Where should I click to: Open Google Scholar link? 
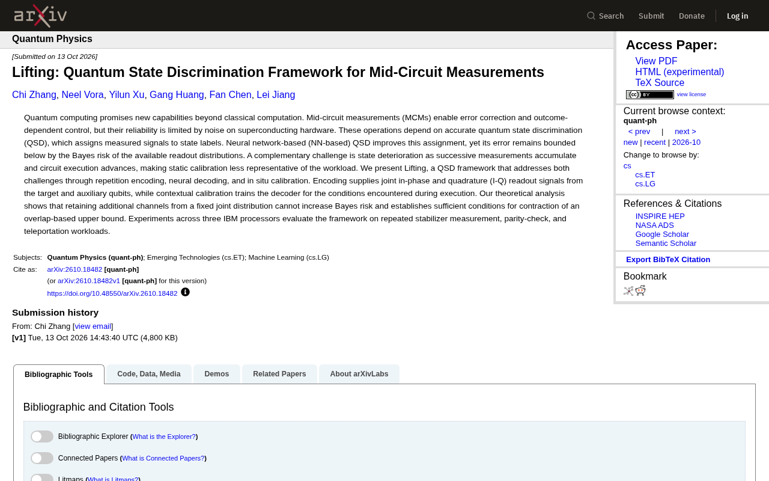662,234
